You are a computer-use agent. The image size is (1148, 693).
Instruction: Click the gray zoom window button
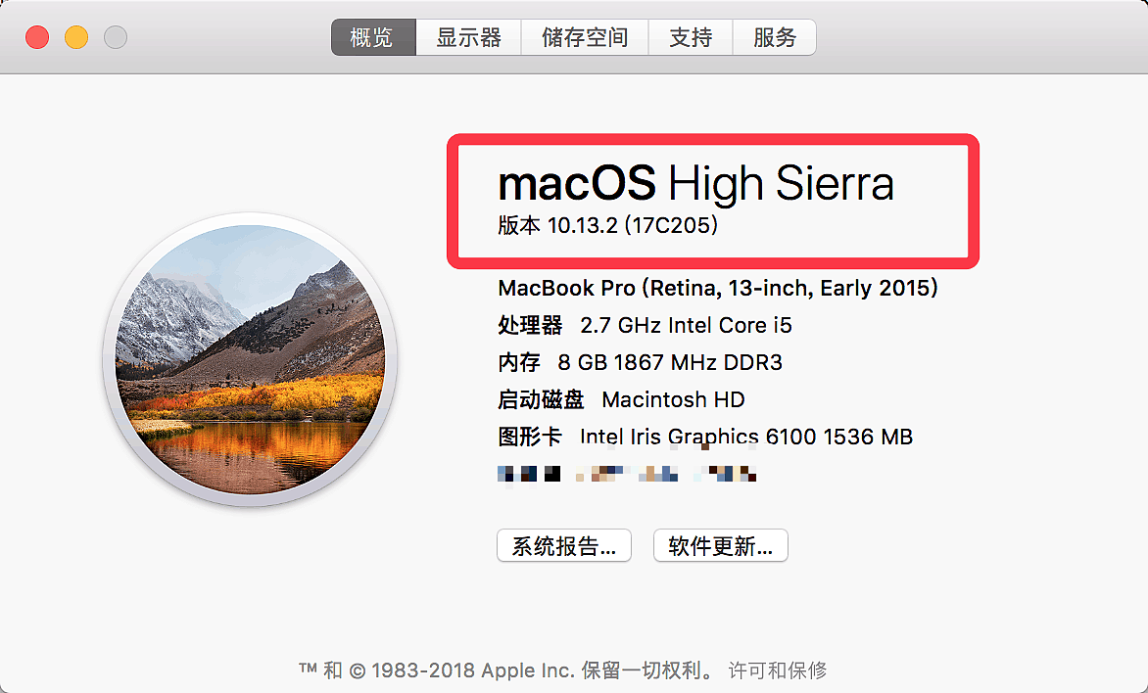click(x=116, y=38)
